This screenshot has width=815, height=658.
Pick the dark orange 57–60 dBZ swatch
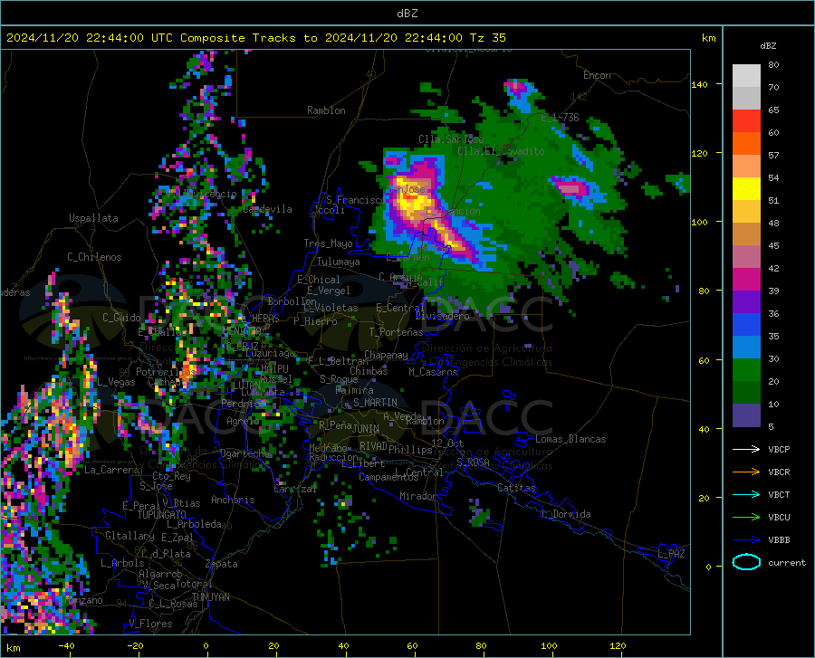[746, 144]
